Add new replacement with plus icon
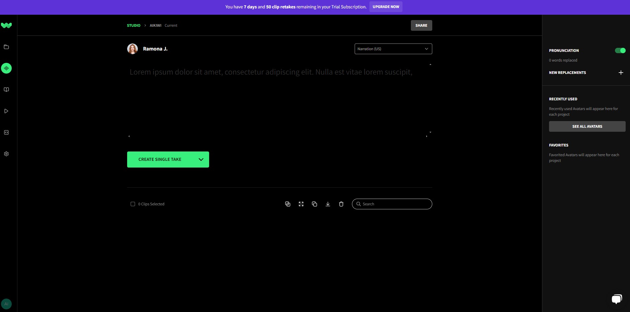Viewport: 630px width, 312px height. pos(621,73)
